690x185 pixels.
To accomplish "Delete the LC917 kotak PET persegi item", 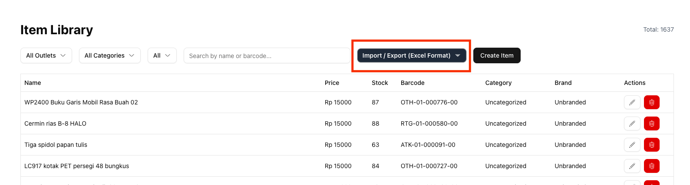I will click(651, 166).
